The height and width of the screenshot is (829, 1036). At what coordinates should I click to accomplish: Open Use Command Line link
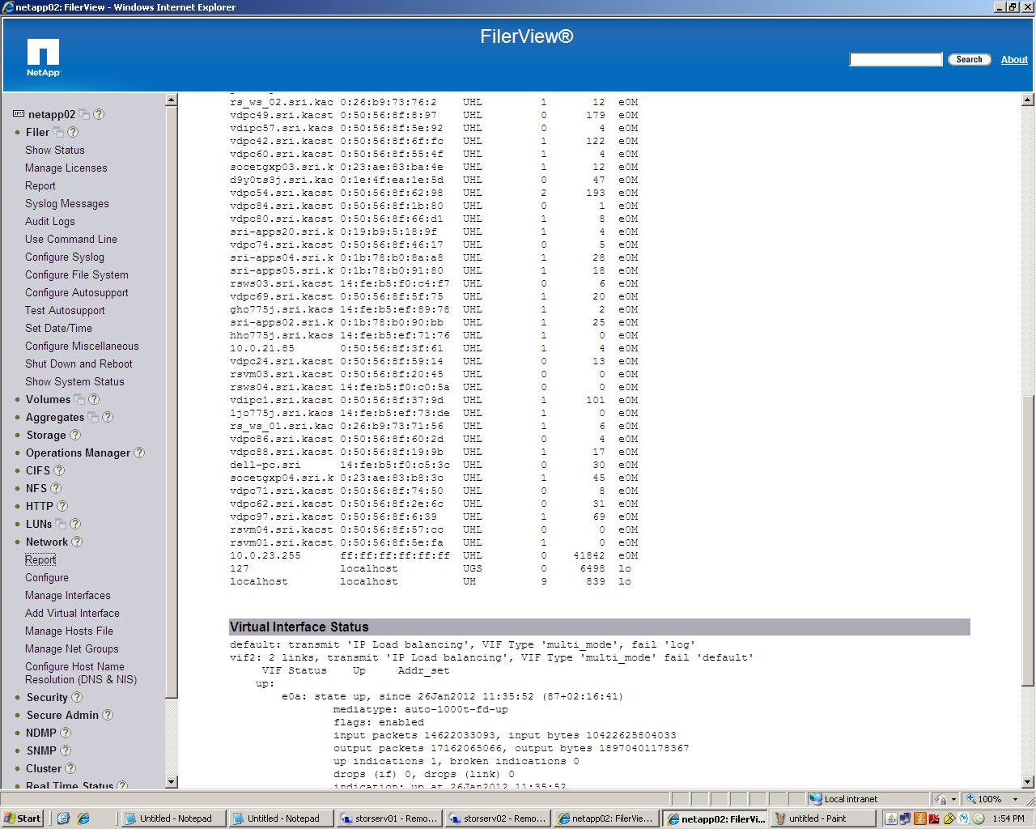pos(71,239)
